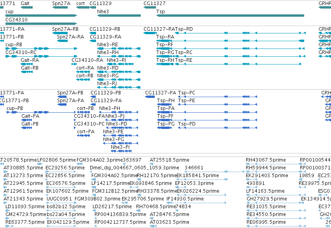This screenshot has width=331, height=228.
Task: Click transcript Spn27A-RA
Action: click(62, 41)
